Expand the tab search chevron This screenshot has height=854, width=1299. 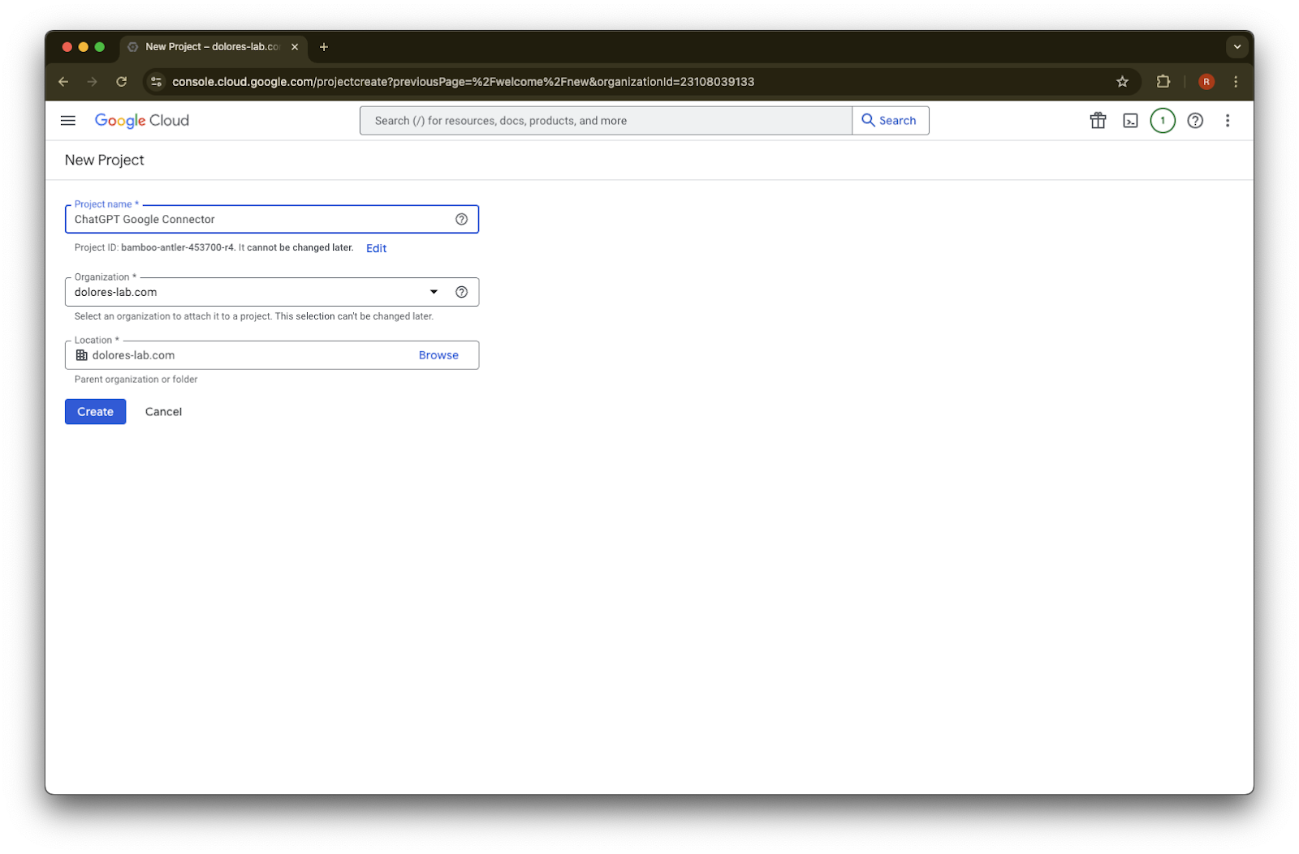point(1237,47)
